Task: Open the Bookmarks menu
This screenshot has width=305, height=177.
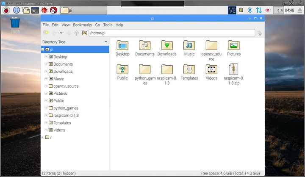Action: click(82, 25)
